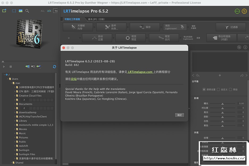Click the ALL filter label

click(x=43, y=11)
